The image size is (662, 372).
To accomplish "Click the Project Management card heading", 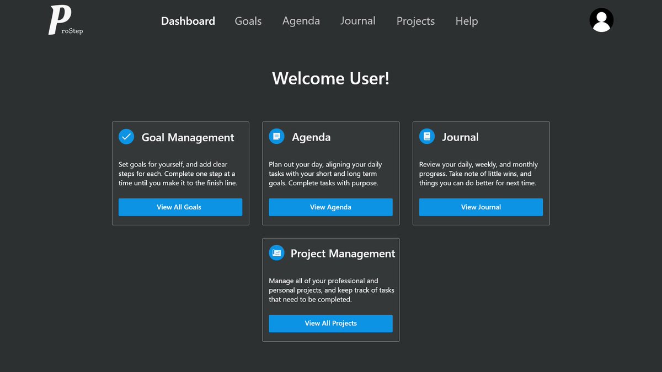I will [x=343, y=254].
